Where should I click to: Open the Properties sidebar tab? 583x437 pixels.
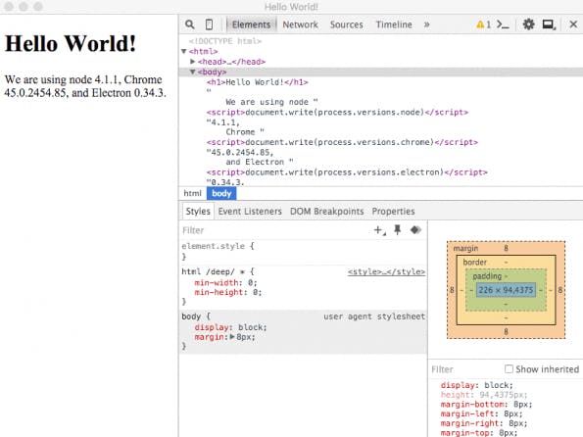click(x=393, y=212)
